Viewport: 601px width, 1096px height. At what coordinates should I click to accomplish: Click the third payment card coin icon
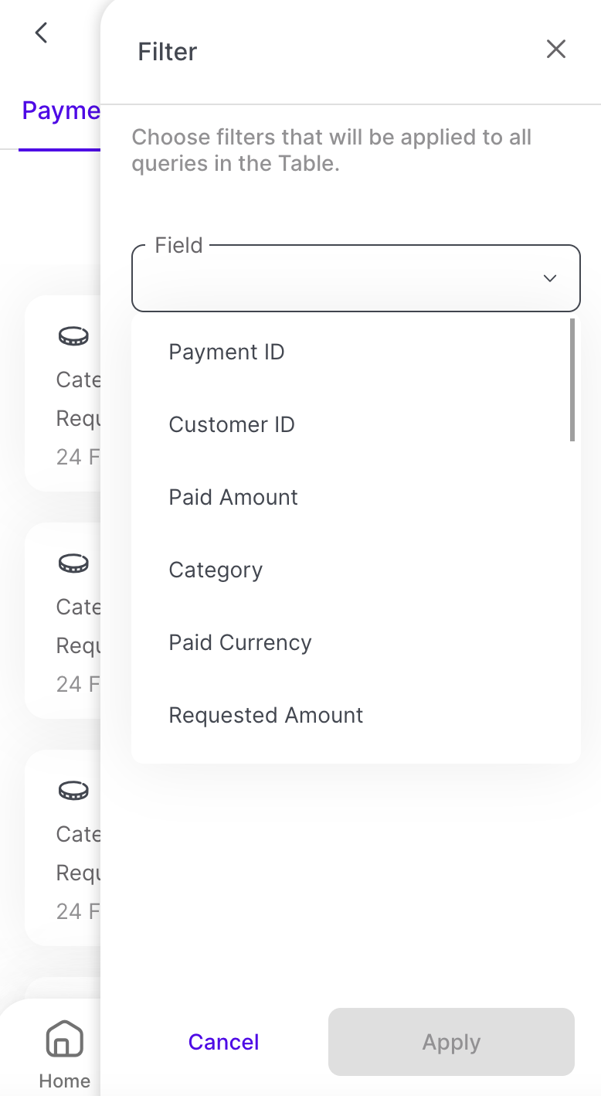(73, 791)
